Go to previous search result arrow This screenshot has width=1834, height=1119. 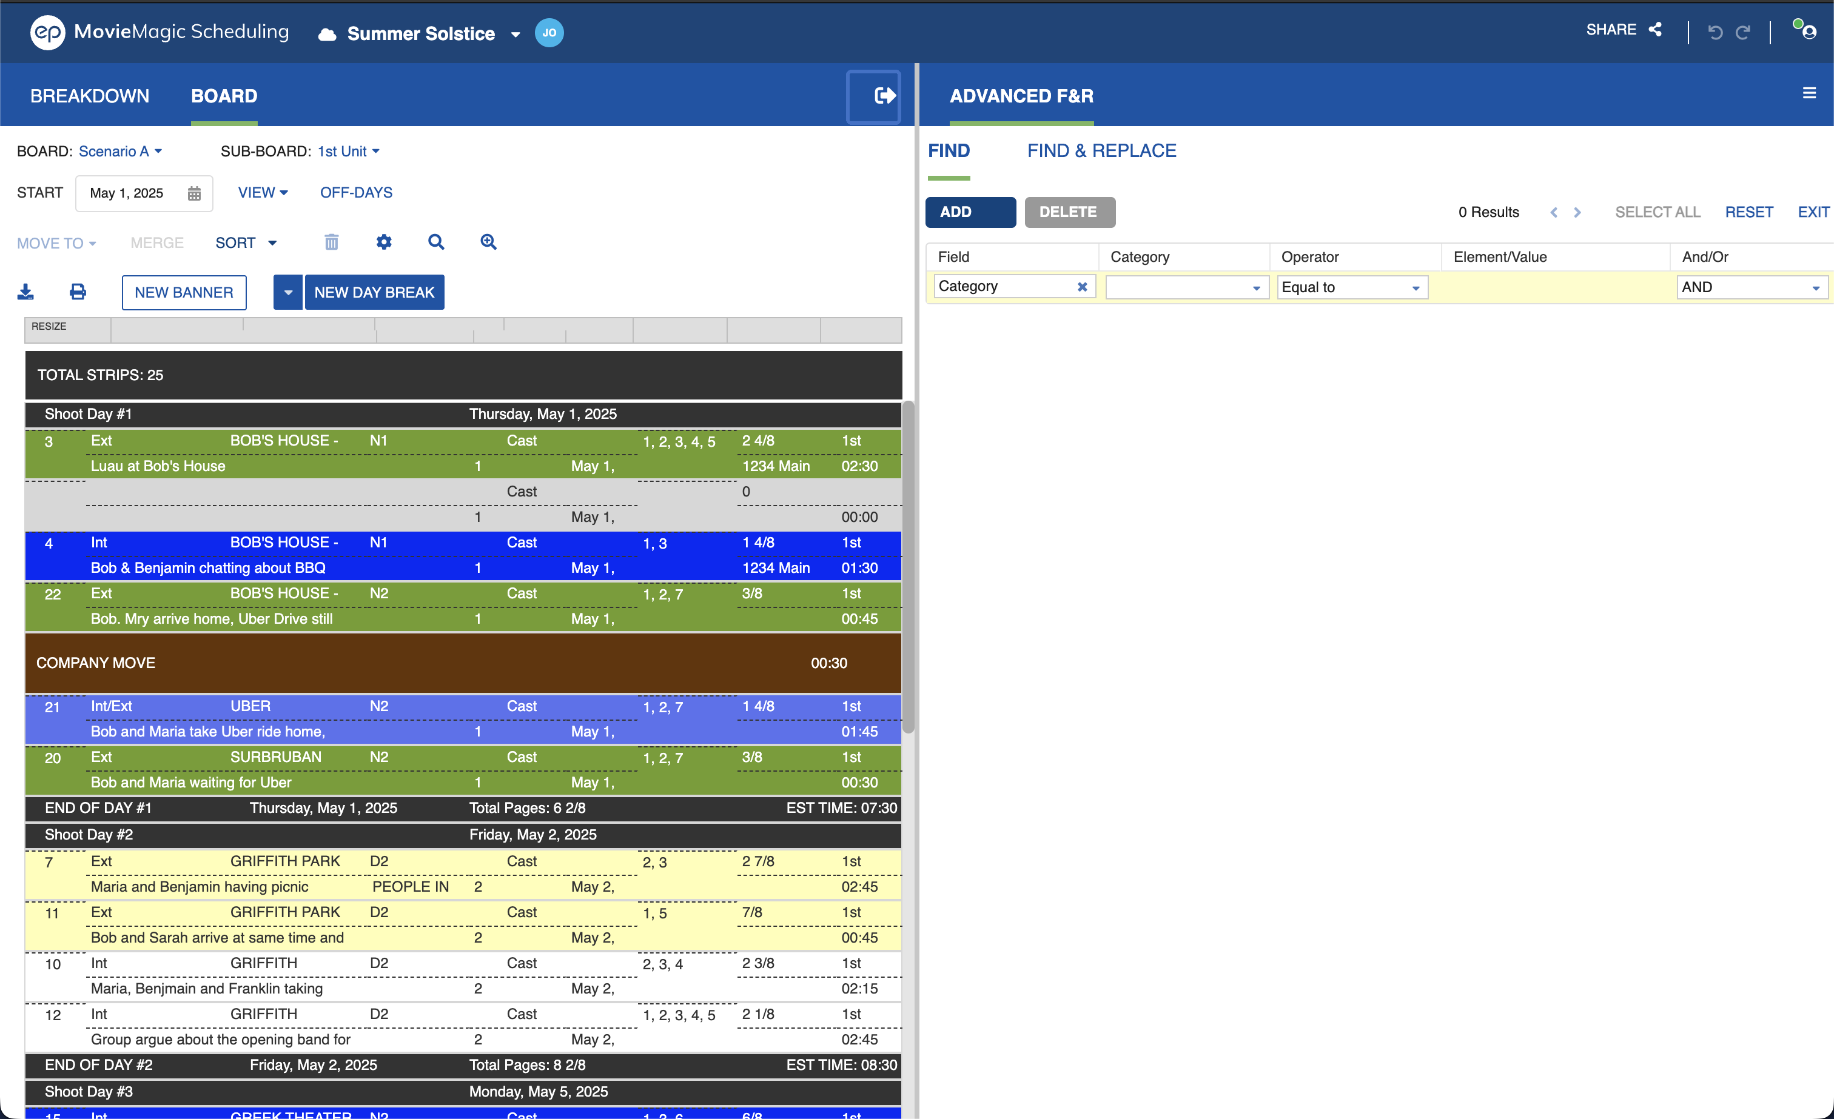(x=1554, y=213)
